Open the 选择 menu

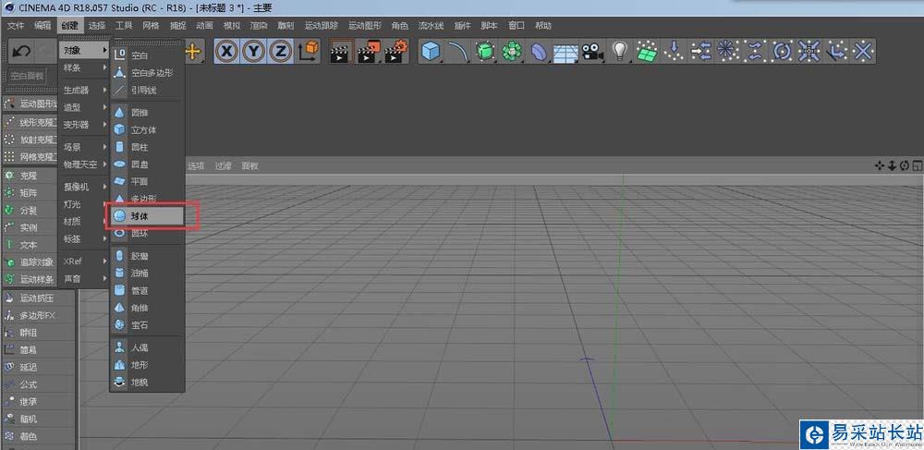click(x=97, y=26)
